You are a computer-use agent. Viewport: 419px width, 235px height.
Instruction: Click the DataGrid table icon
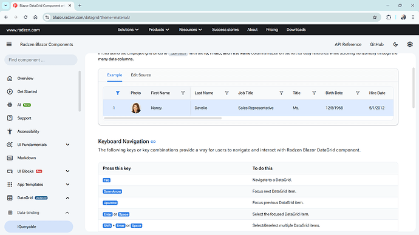(x=10, y=197)
